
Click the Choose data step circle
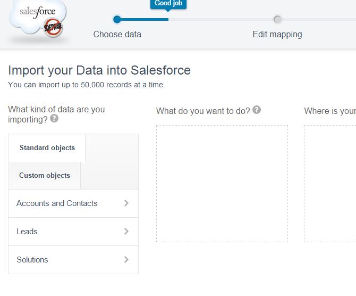pos(117,20)
